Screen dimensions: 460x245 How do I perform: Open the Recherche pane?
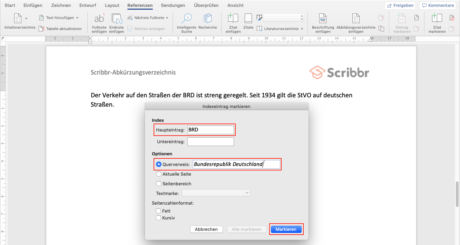208,22
